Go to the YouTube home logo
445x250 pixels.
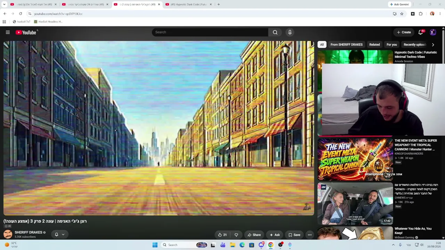[26, 32]
